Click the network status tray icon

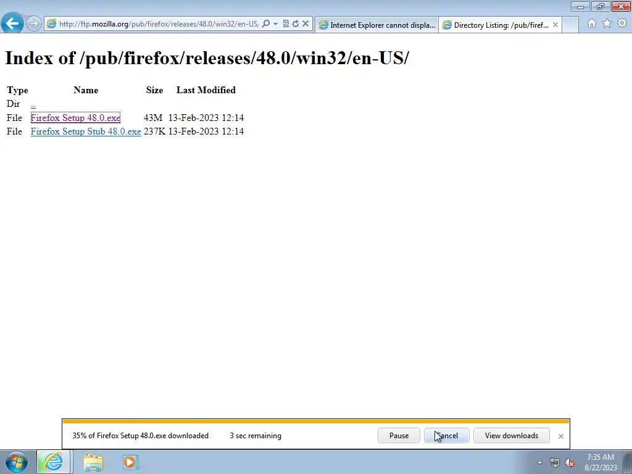pyautogui.click(x=555, y=463)
